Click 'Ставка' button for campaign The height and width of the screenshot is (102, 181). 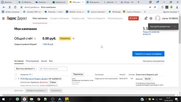pos(53,82)
